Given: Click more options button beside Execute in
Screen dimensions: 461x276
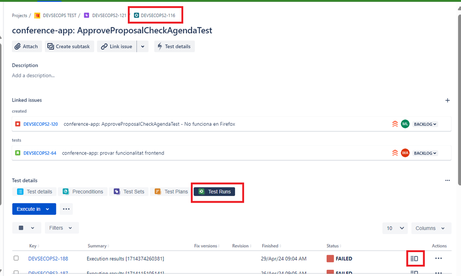Looking at the screenshot, I should pos(66,209).
